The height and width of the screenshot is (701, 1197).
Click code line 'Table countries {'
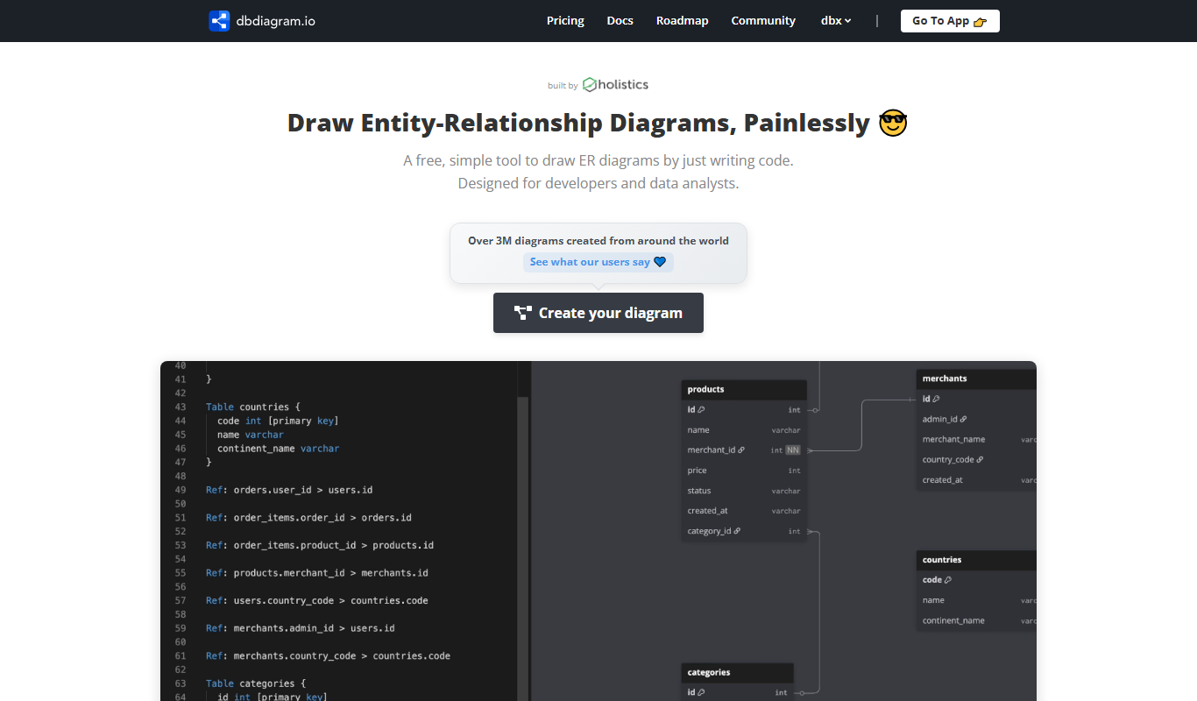click(x=253, y=407)
